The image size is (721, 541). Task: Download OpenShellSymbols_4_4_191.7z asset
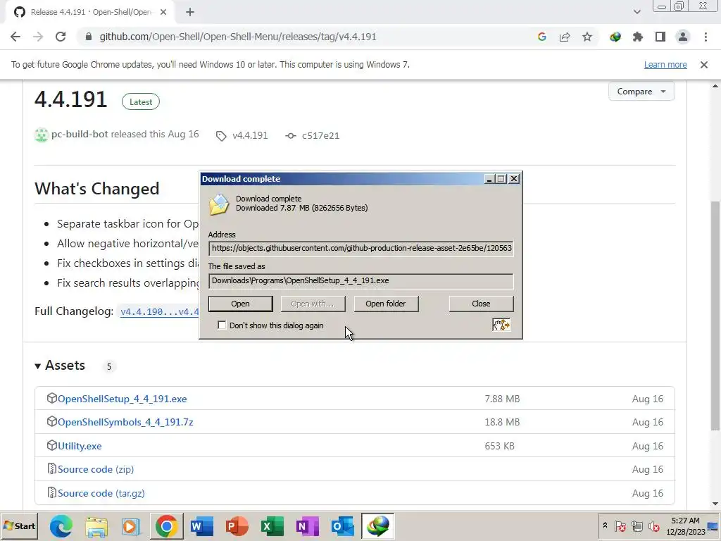(x=125, y=423)
